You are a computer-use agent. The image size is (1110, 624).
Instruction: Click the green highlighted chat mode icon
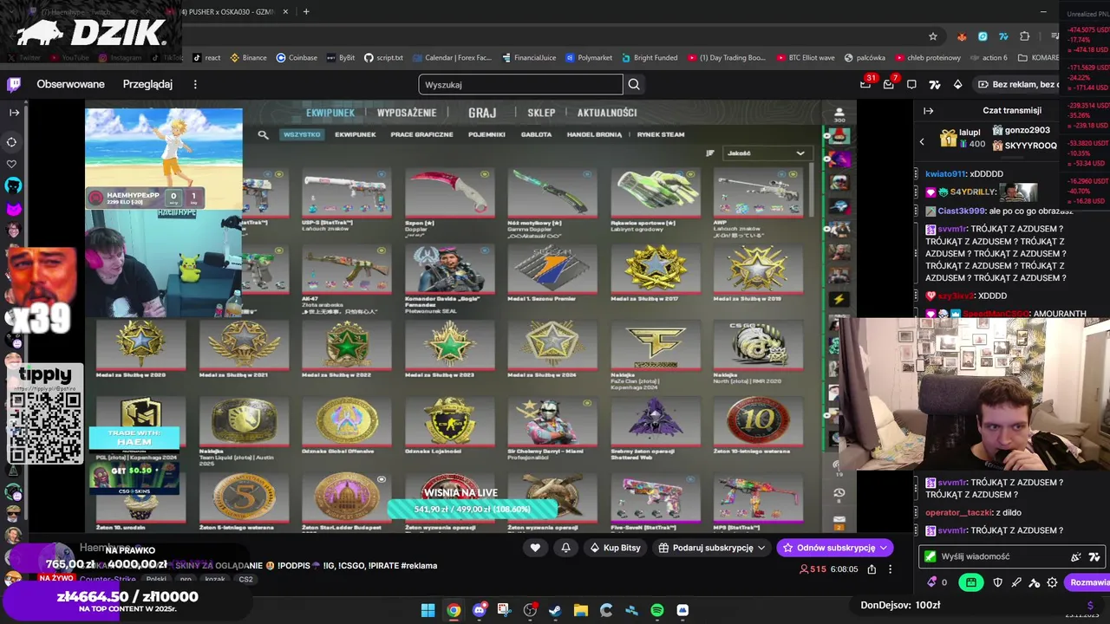click(x=971, y=582)
